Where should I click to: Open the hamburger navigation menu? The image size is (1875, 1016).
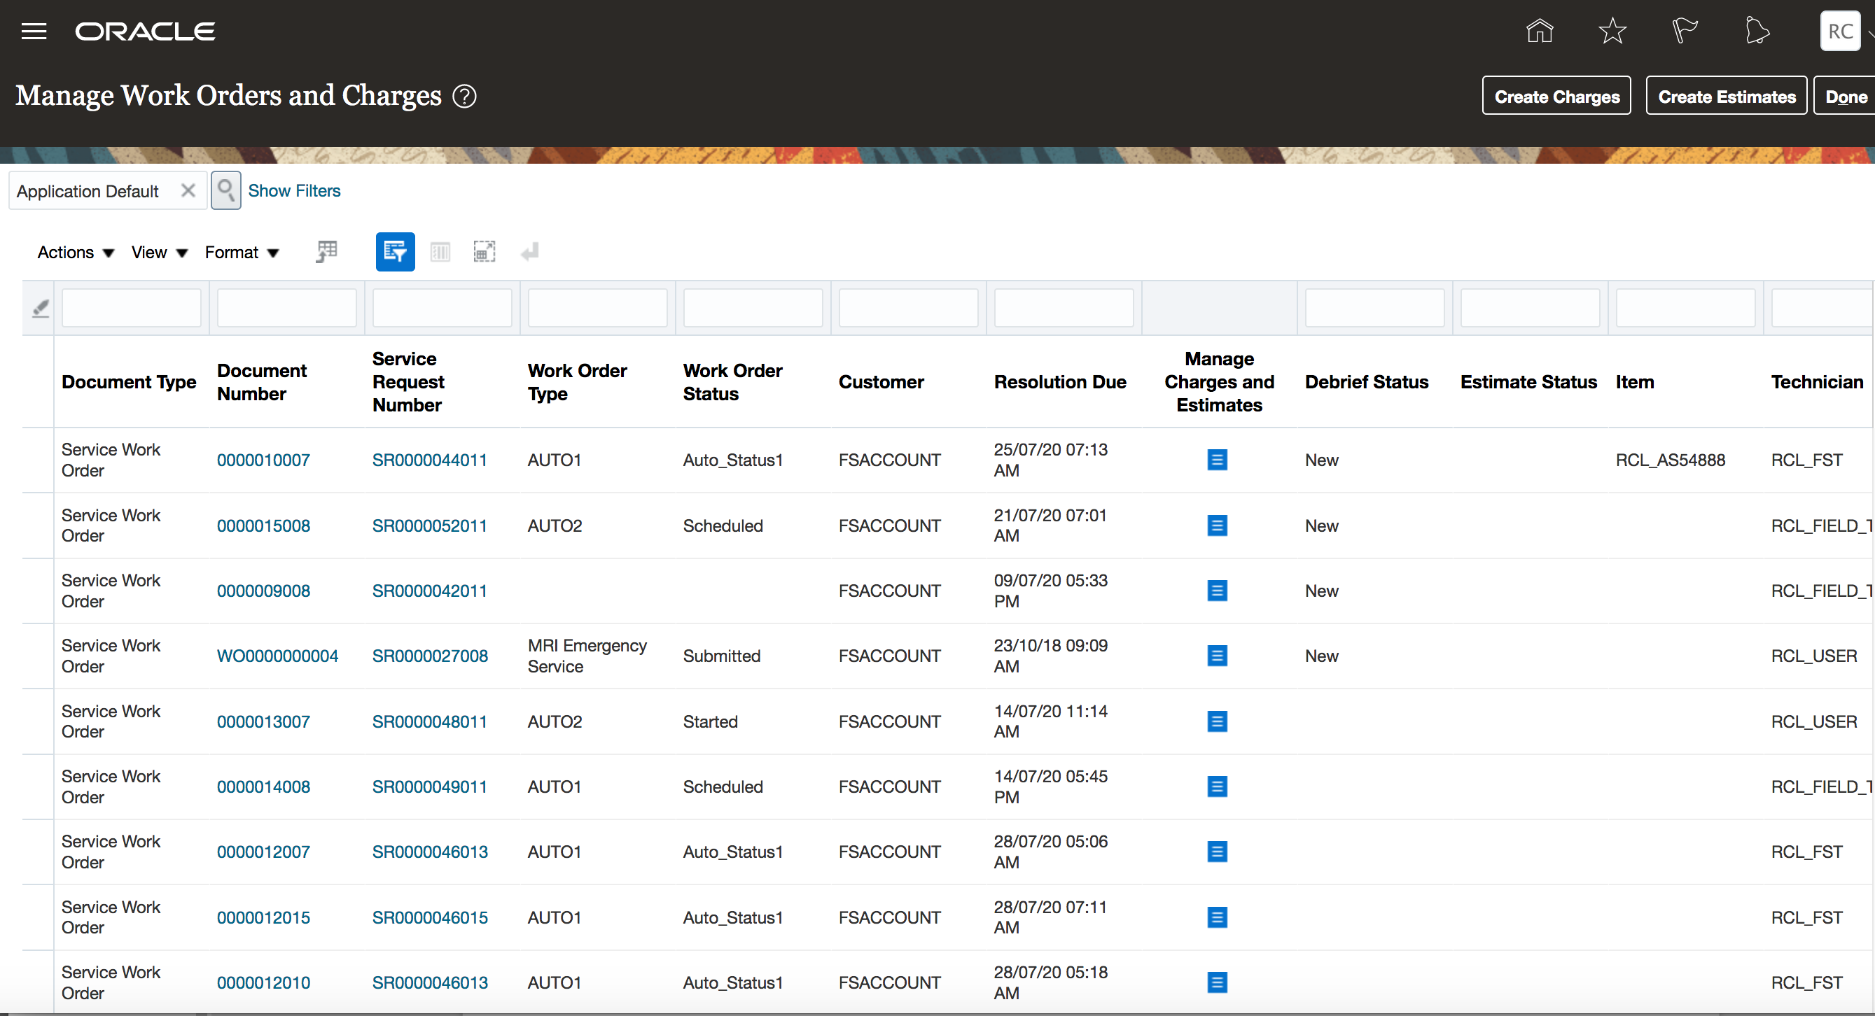click(34, 31)
